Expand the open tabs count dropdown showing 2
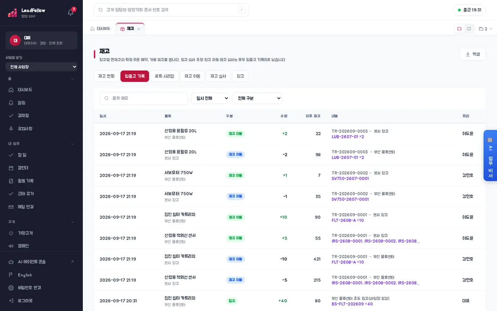This screenshot has width=497, height=311. pyautogui.click(x=485, y=29)
